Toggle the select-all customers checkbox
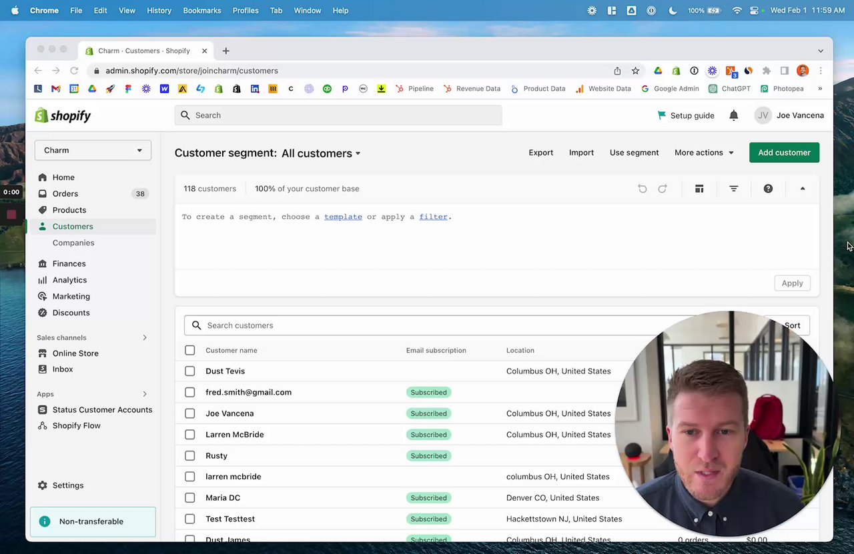854x554 pixels. point(190,350)
